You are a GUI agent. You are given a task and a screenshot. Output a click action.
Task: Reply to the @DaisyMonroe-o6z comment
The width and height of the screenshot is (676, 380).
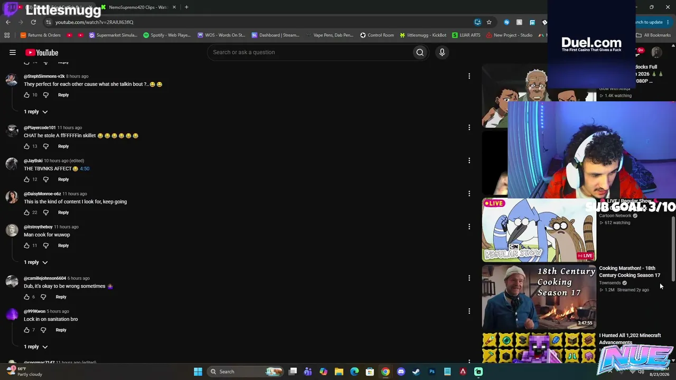click(63, 212)
